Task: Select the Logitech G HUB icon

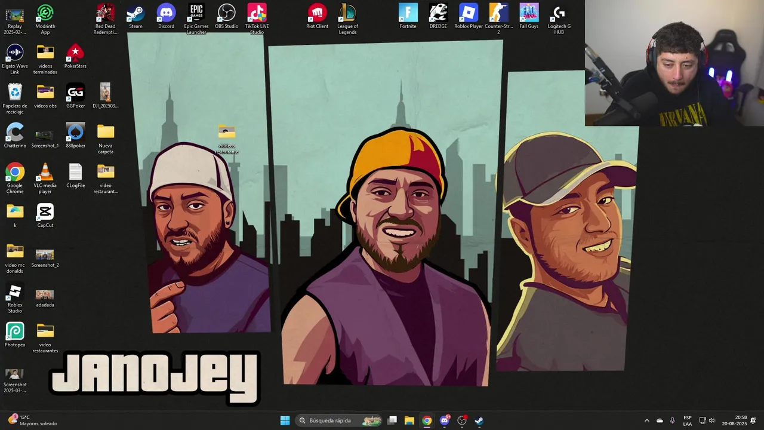Action: tap(559, 19)
